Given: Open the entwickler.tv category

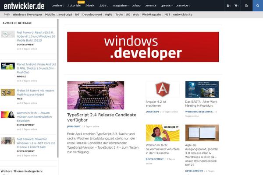Looking at the screenshot, I should (x=183, y=14).
